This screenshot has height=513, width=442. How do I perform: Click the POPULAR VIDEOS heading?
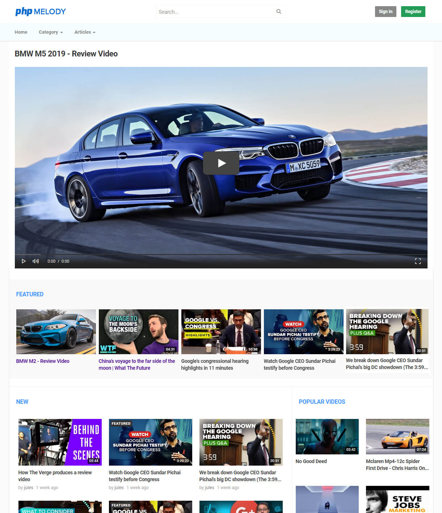pos(322,402)
